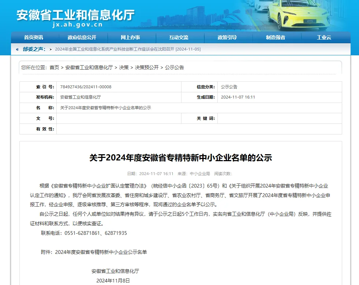The width and height of the screenshot is (359, 285).
Task: Open the 工业云 navigation tab
Action: tap(324, 37)
